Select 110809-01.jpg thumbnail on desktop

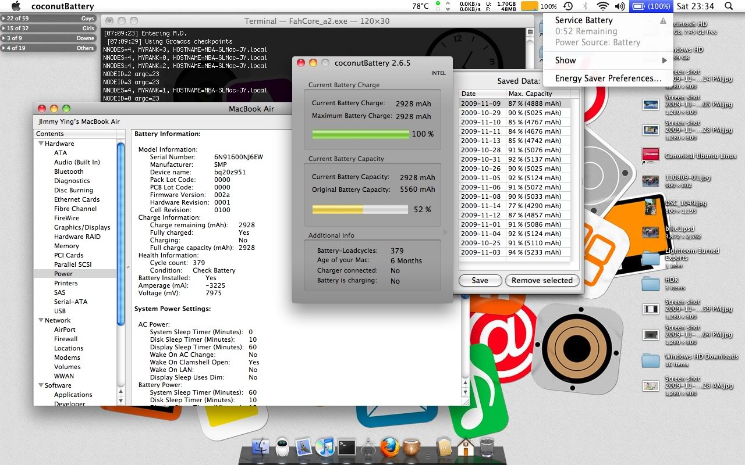tap(650, 181)
